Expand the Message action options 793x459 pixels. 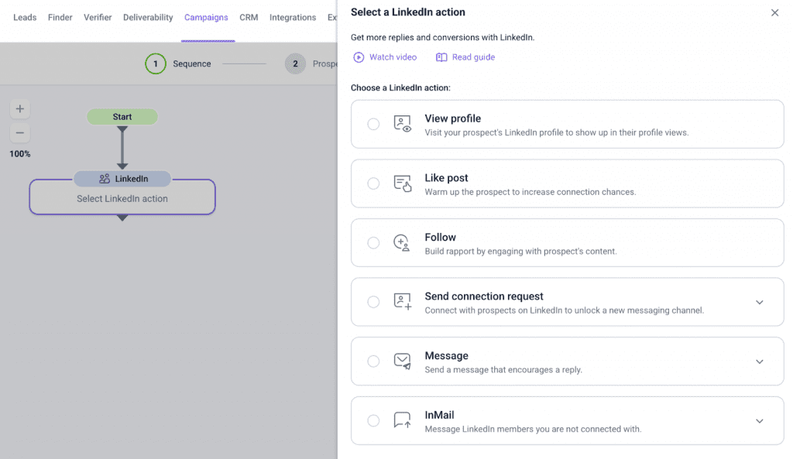coord(760,361)
